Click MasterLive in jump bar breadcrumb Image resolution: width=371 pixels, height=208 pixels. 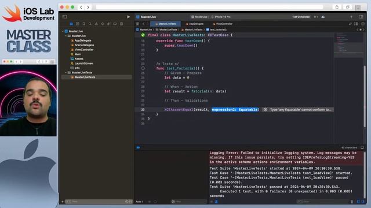144,29
